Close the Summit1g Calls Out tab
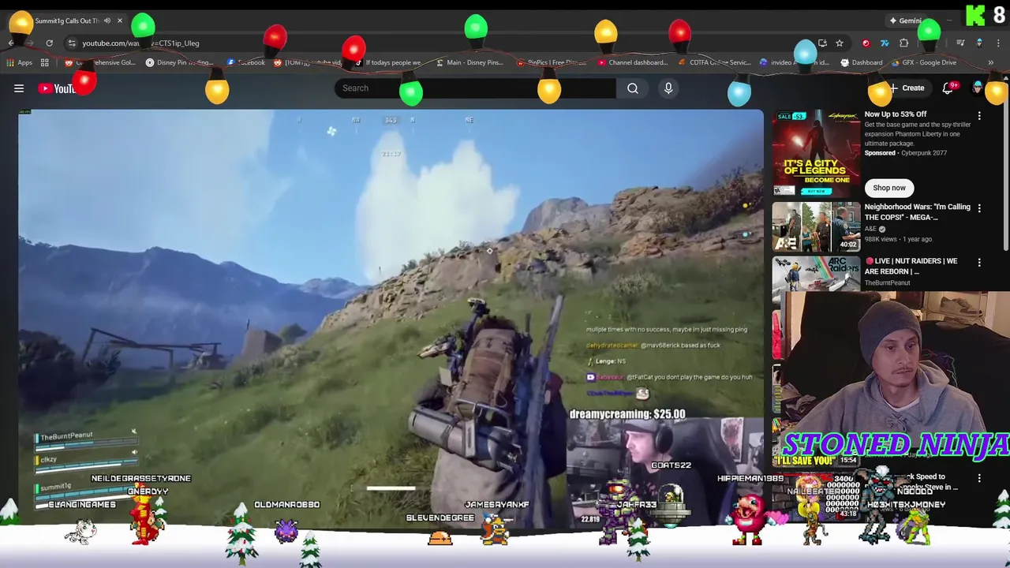Image resolution: width=1010 pixels, height=568 pixels. pyautogui.click(x=120, y=21)
